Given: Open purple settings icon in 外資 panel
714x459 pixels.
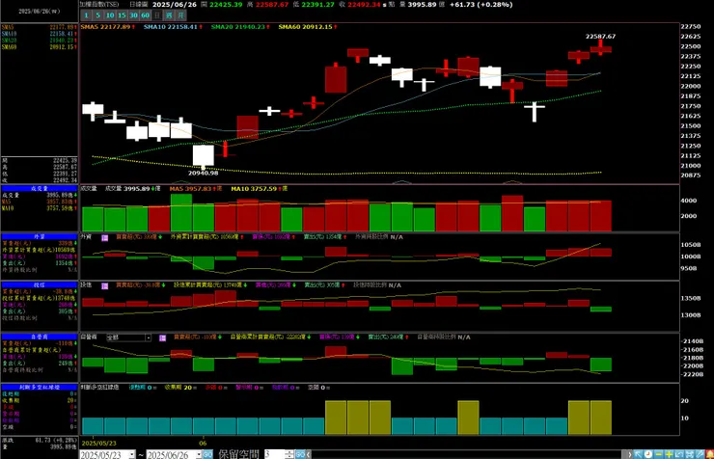Looking at the screenshot, I should (x=105, y=237).
